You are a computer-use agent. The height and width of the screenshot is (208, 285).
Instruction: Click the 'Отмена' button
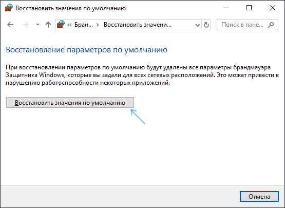click(x=259, y=196)
